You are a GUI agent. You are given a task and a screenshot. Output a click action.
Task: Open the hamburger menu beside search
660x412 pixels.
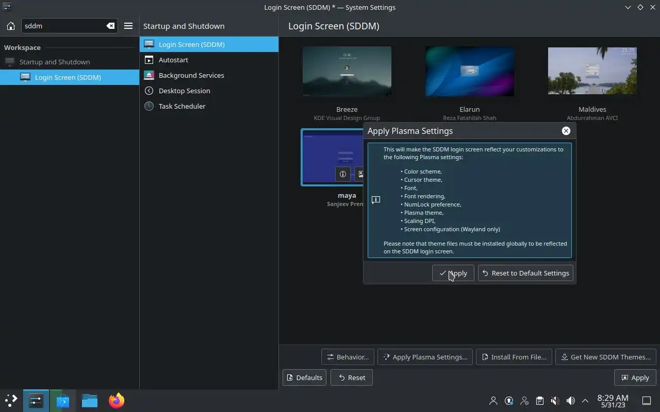128,26
